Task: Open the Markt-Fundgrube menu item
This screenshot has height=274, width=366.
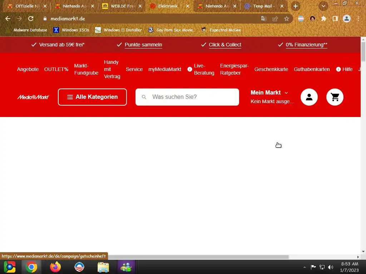Action: 86,69
